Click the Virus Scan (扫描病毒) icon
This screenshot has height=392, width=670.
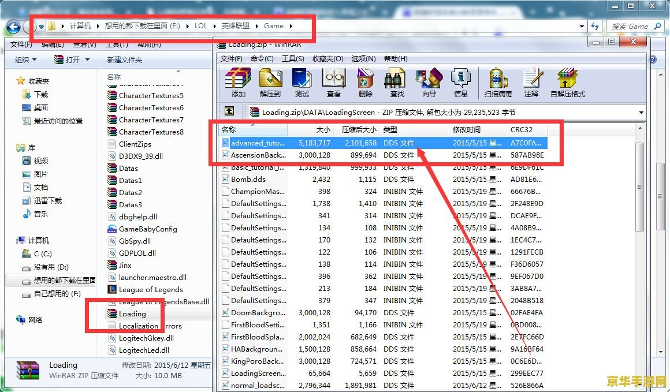click(x=498, y=83)
